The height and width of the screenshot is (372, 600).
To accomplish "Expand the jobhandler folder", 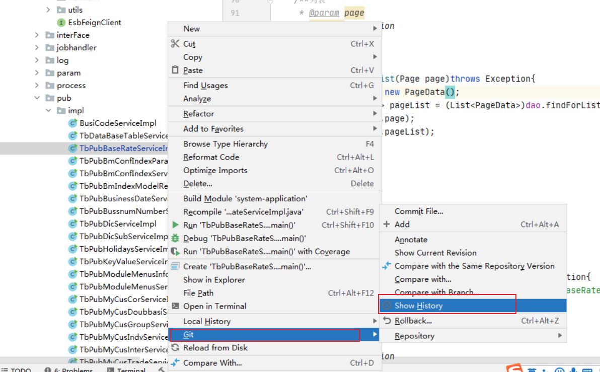I will coord(37,48).
